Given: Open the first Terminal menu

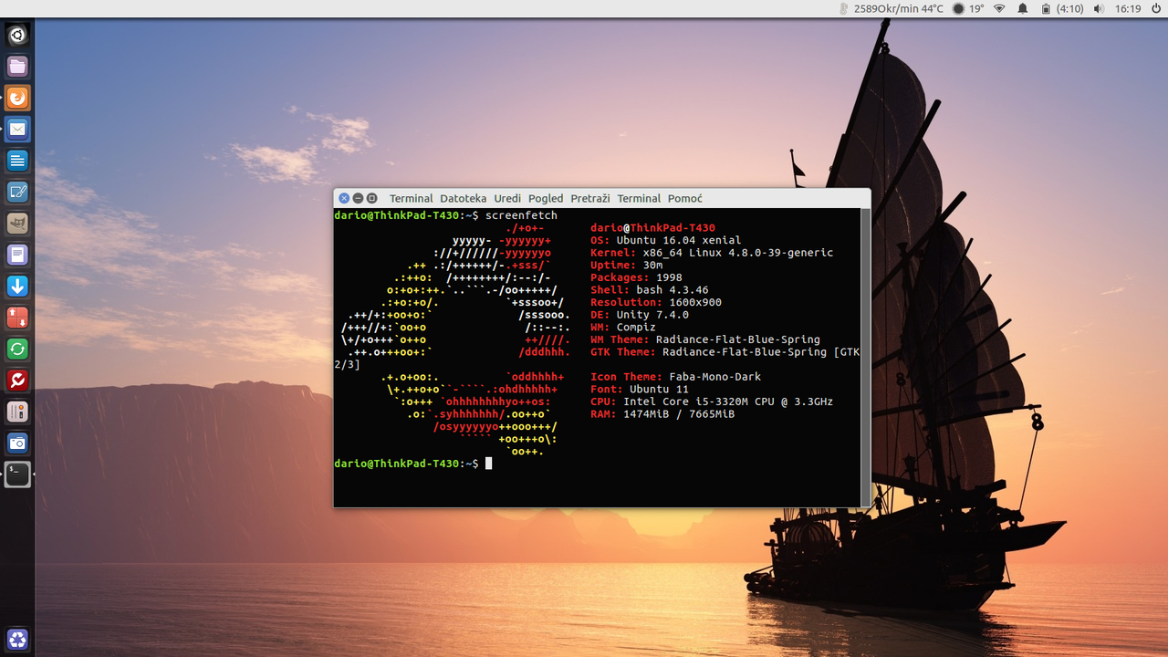Looking at the screenshot, I should click(x=411, y=198).
